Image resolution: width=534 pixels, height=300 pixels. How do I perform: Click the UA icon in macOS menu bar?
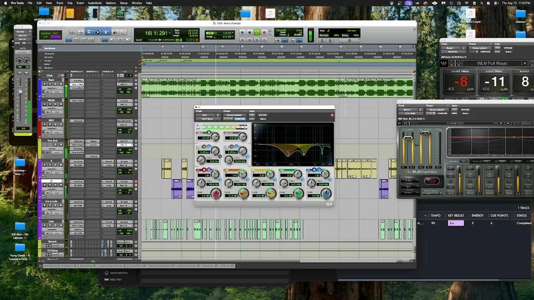tap(417, 3)
